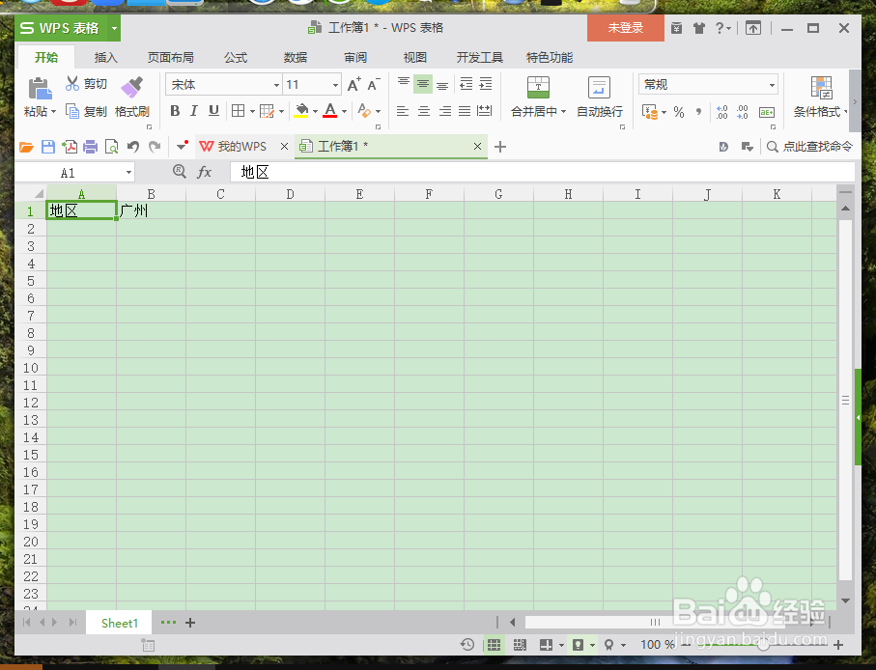
Task: Open the 审阅 ribbon tab
Action: click(x=355, y=58)
